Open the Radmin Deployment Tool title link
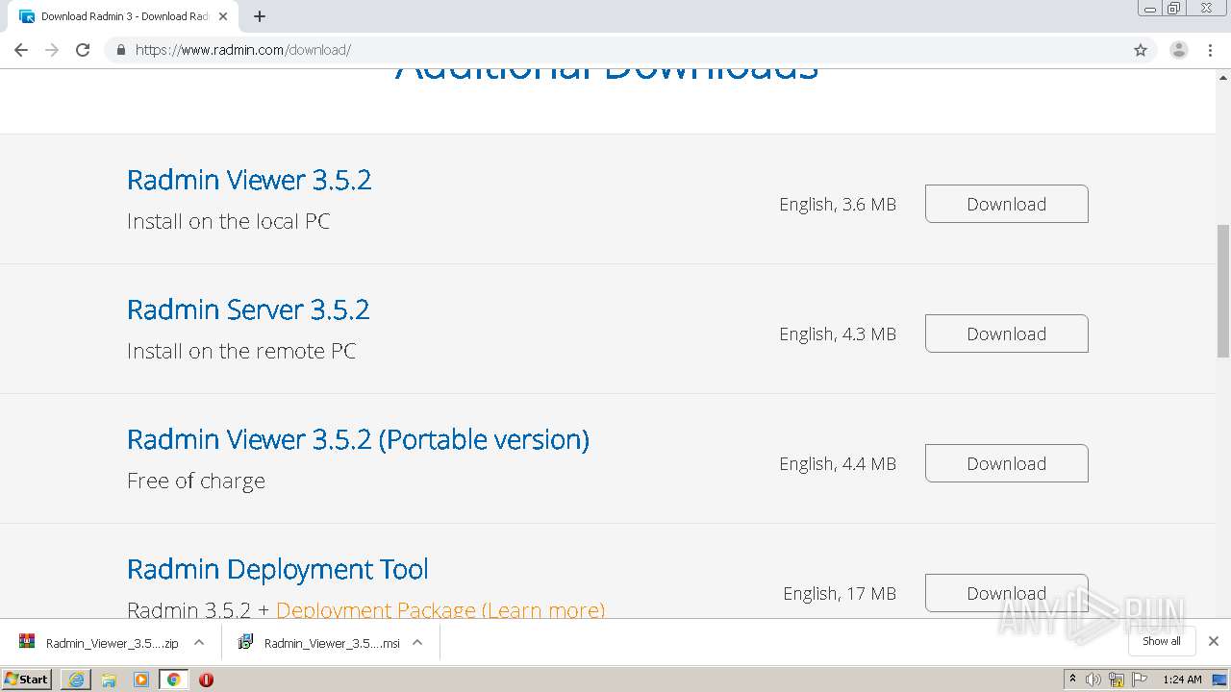The image size is (1231, 692). (277, 569)
